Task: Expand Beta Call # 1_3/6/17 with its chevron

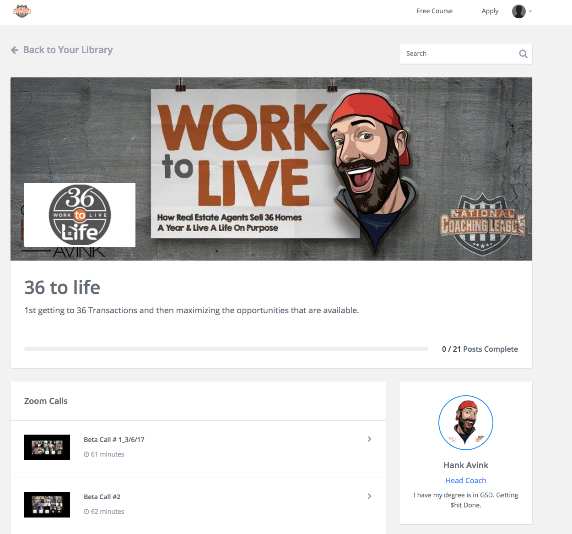Action: [x=369, y=439]
